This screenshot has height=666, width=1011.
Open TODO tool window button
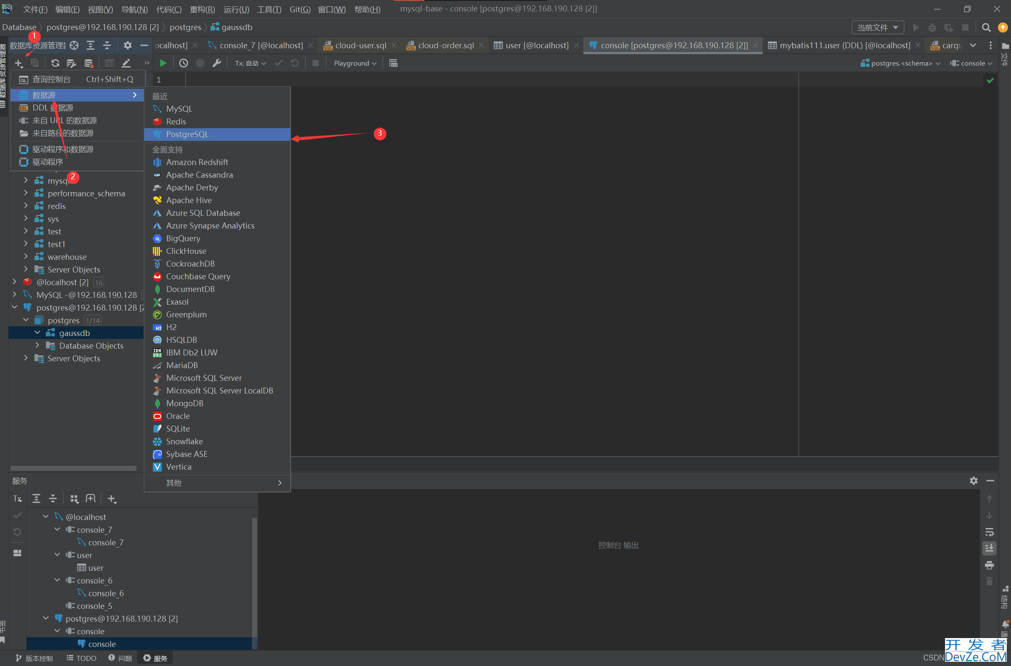point(81,658)
